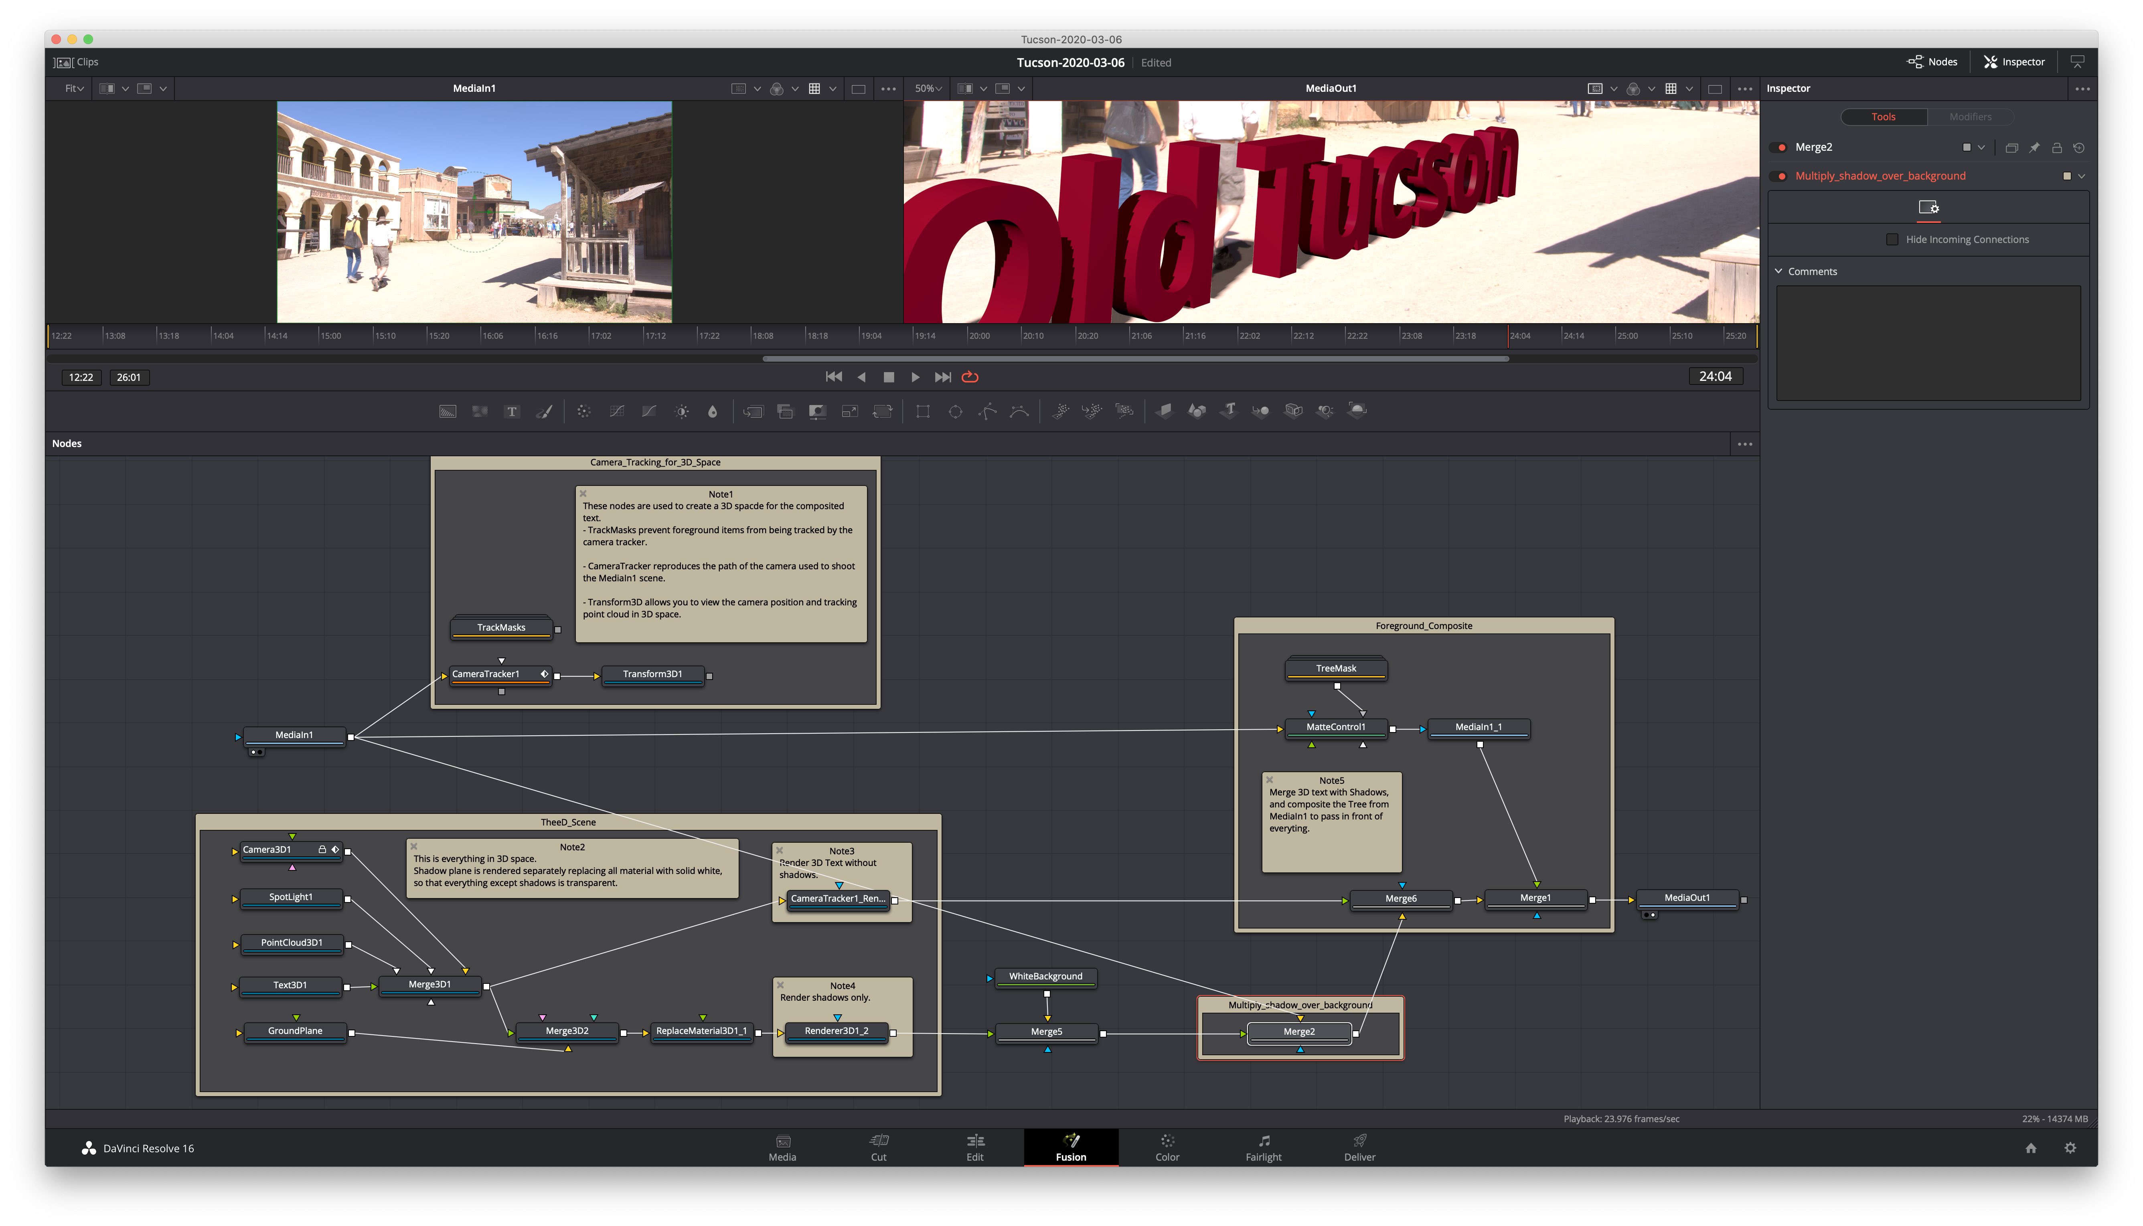Click the timeline range scrollbar under the ruler
The width and height of the screenshot is (2143, 1226).
pyautogui.click(x=1135, y=359)
